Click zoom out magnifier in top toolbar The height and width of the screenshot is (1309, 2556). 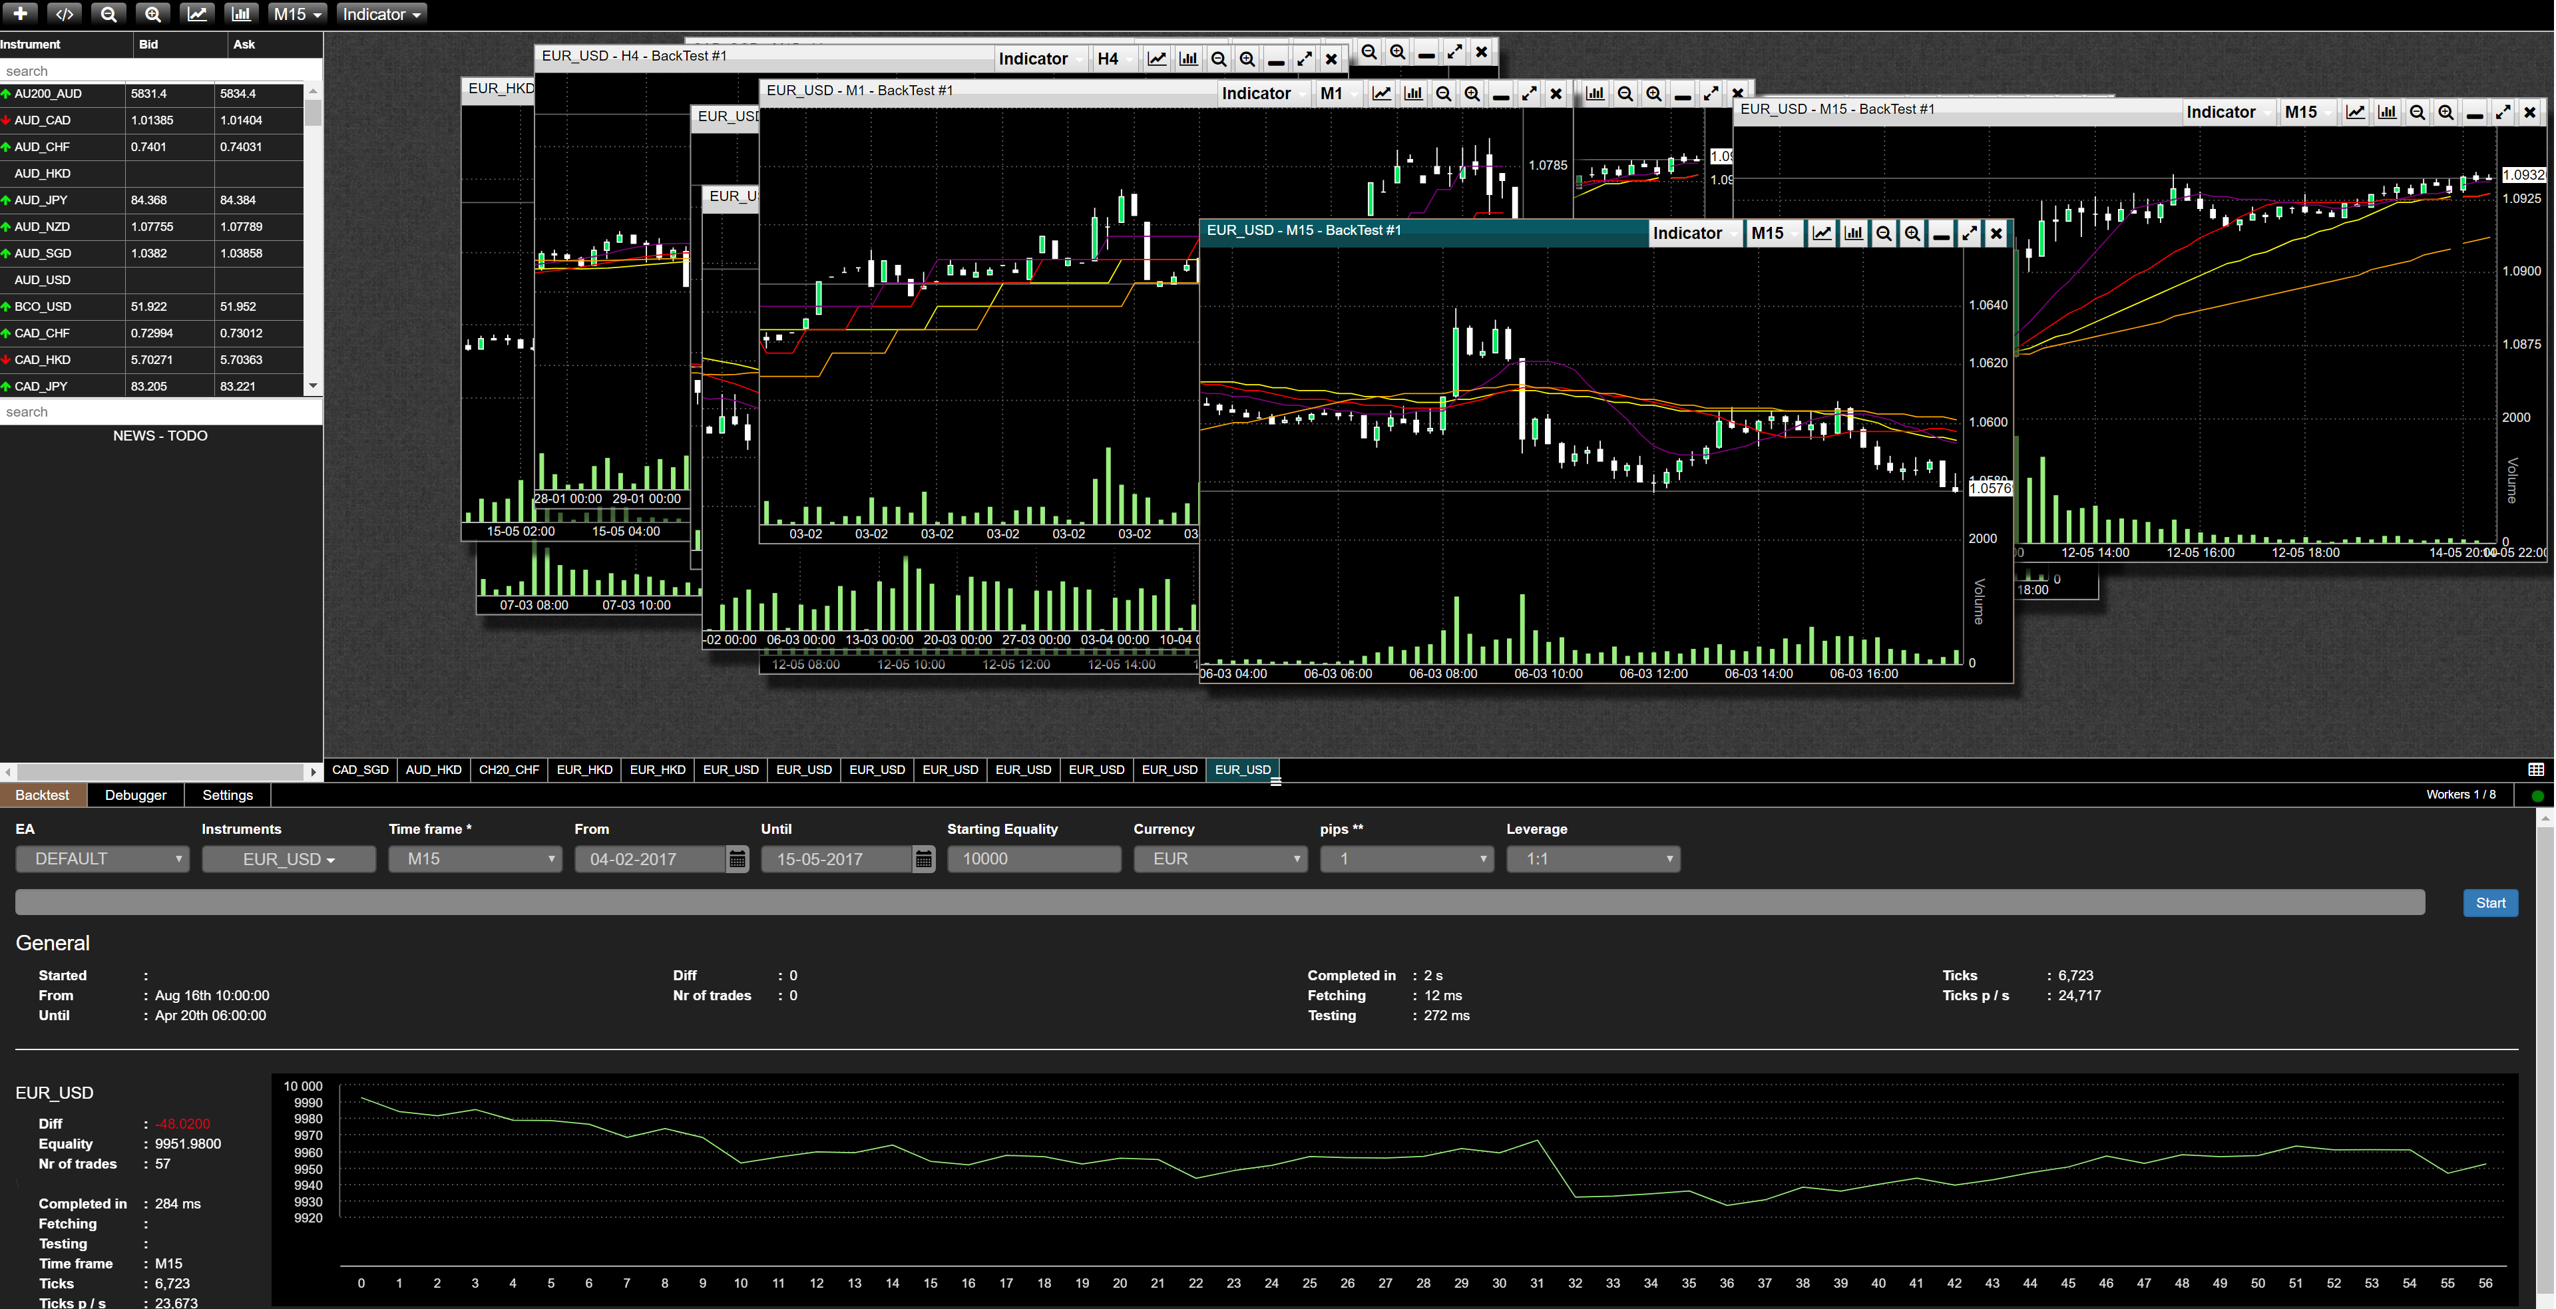click(109, 14)
